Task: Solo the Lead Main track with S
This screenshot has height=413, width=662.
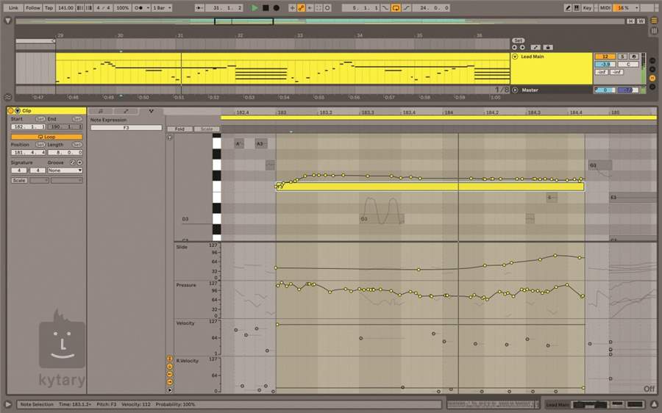Action: [622, 57]
